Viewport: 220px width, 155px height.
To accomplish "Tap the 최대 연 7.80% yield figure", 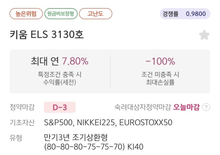I will 60,61.
